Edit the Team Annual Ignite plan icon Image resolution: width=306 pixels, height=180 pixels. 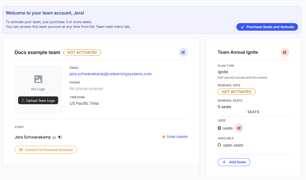click(x=285, y=52)
